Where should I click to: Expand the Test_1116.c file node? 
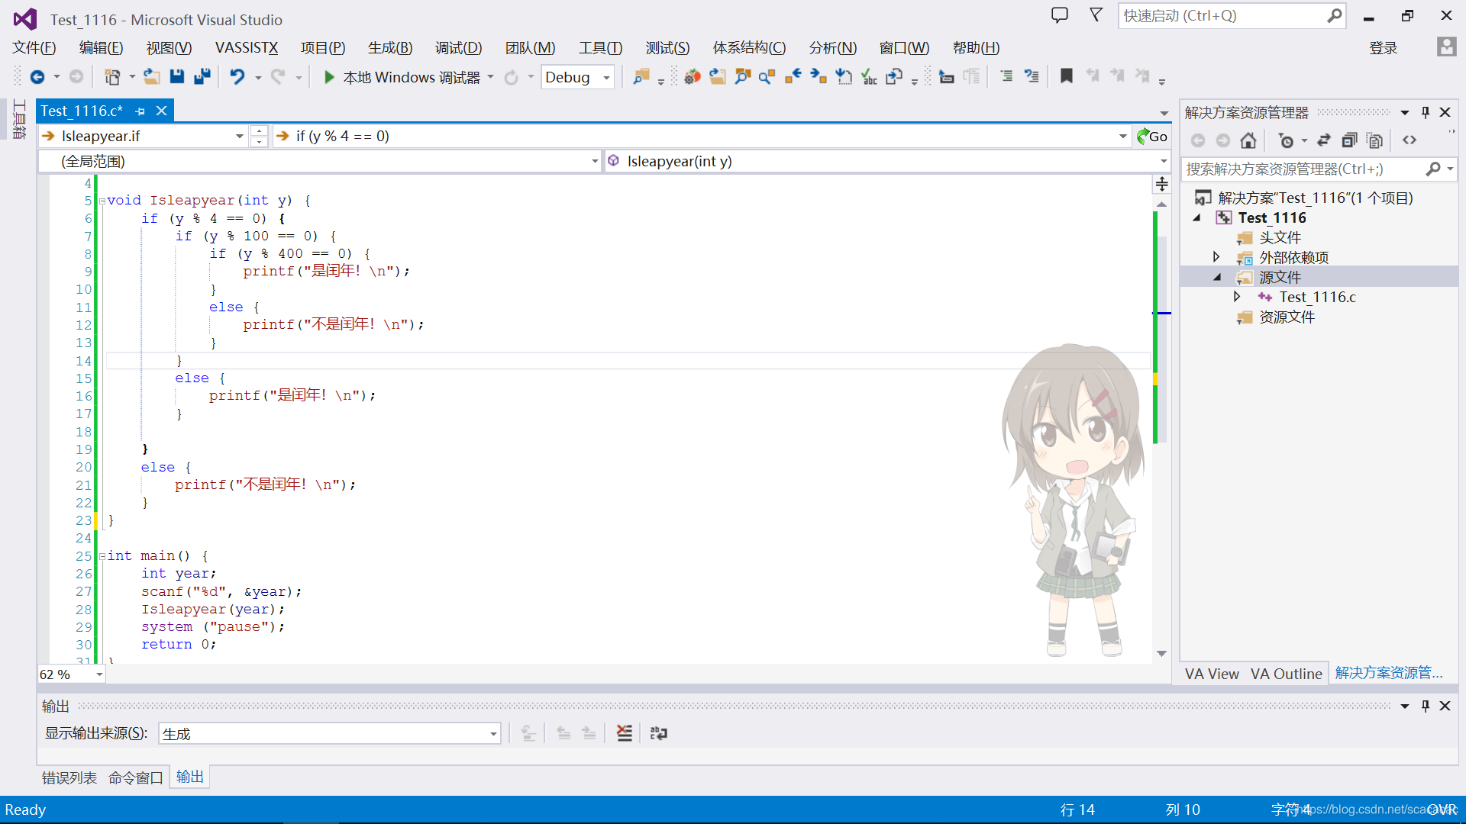(1236, 297)
